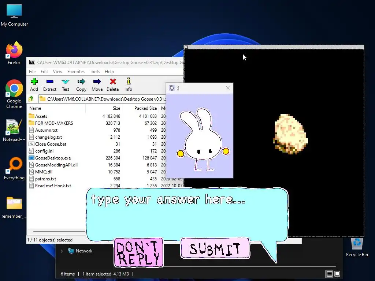375x281 pixels.
Task: Click the bunny icon in popup title bar
Action: [x=172, y=88]
